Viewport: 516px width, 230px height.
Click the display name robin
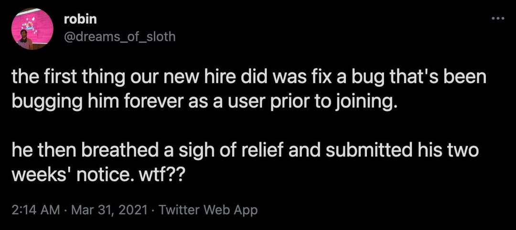pyautogui.click(x=81, y=20)
